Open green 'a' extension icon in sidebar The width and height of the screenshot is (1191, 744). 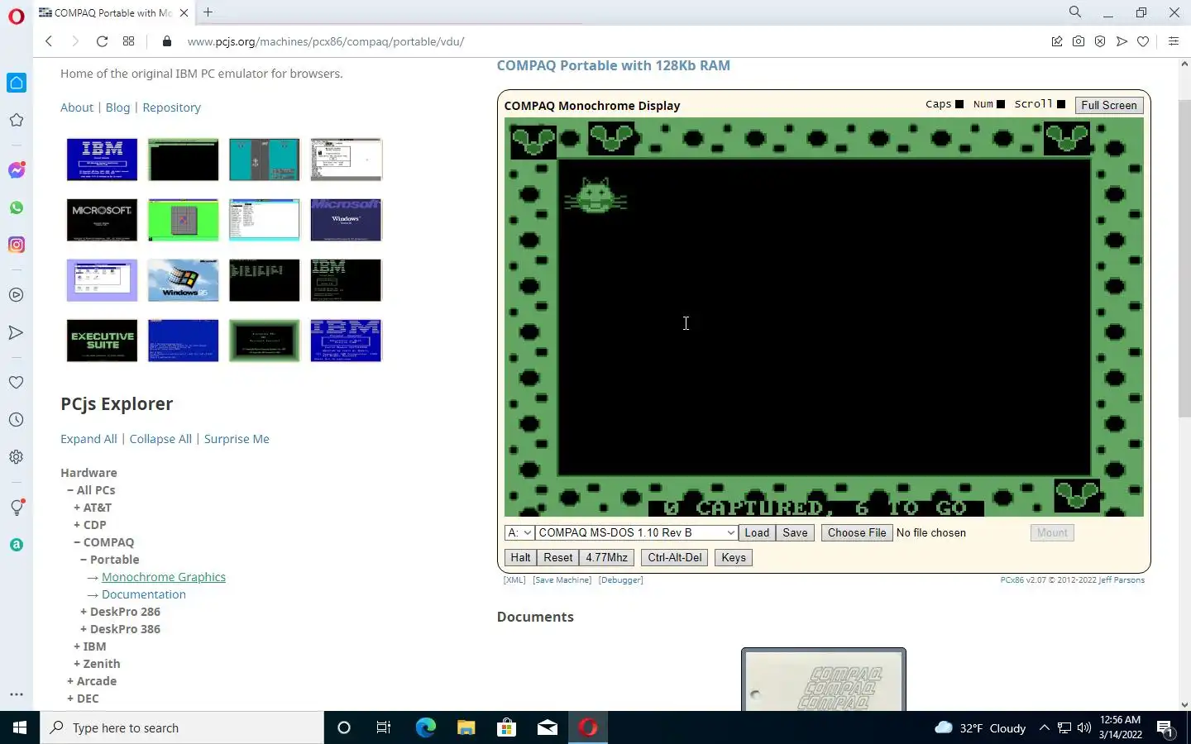17,545
